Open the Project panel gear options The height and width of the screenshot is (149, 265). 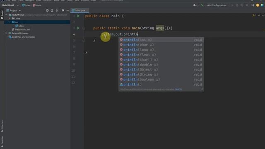pyautogui.click(x=63, y=10)
